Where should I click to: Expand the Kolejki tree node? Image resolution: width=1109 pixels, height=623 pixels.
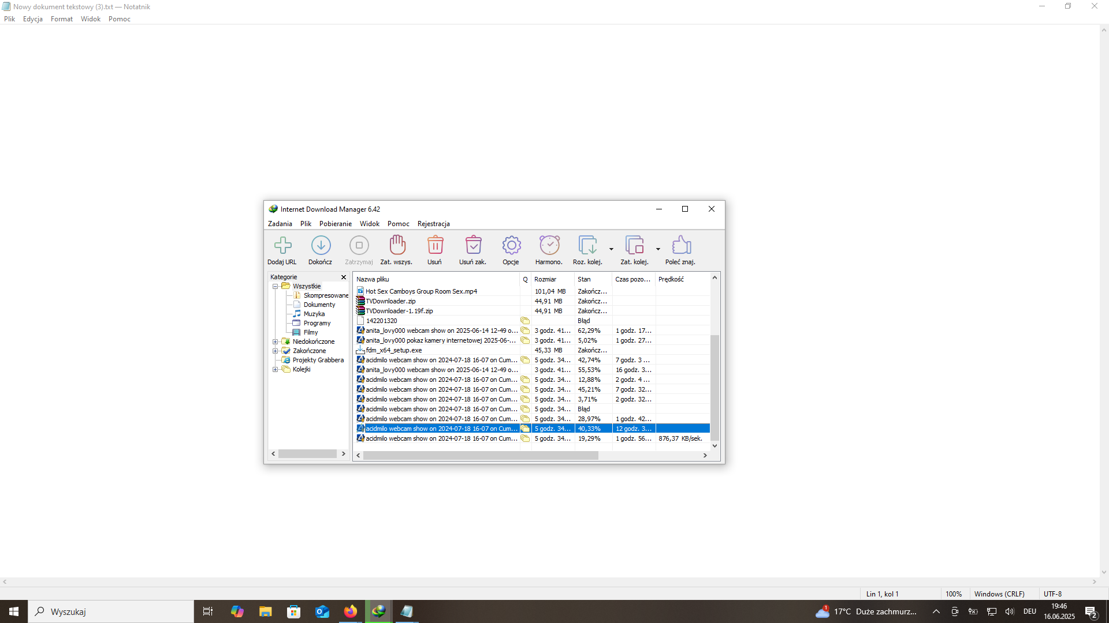[276, 370]
